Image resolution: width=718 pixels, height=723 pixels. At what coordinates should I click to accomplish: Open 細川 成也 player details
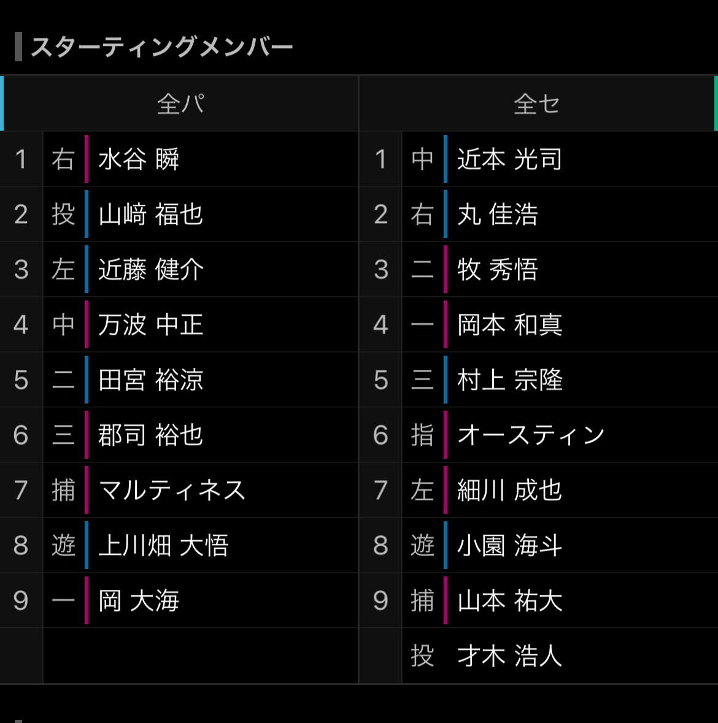509,491
